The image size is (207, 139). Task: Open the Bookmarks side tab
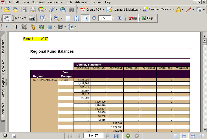coord(3,47)
